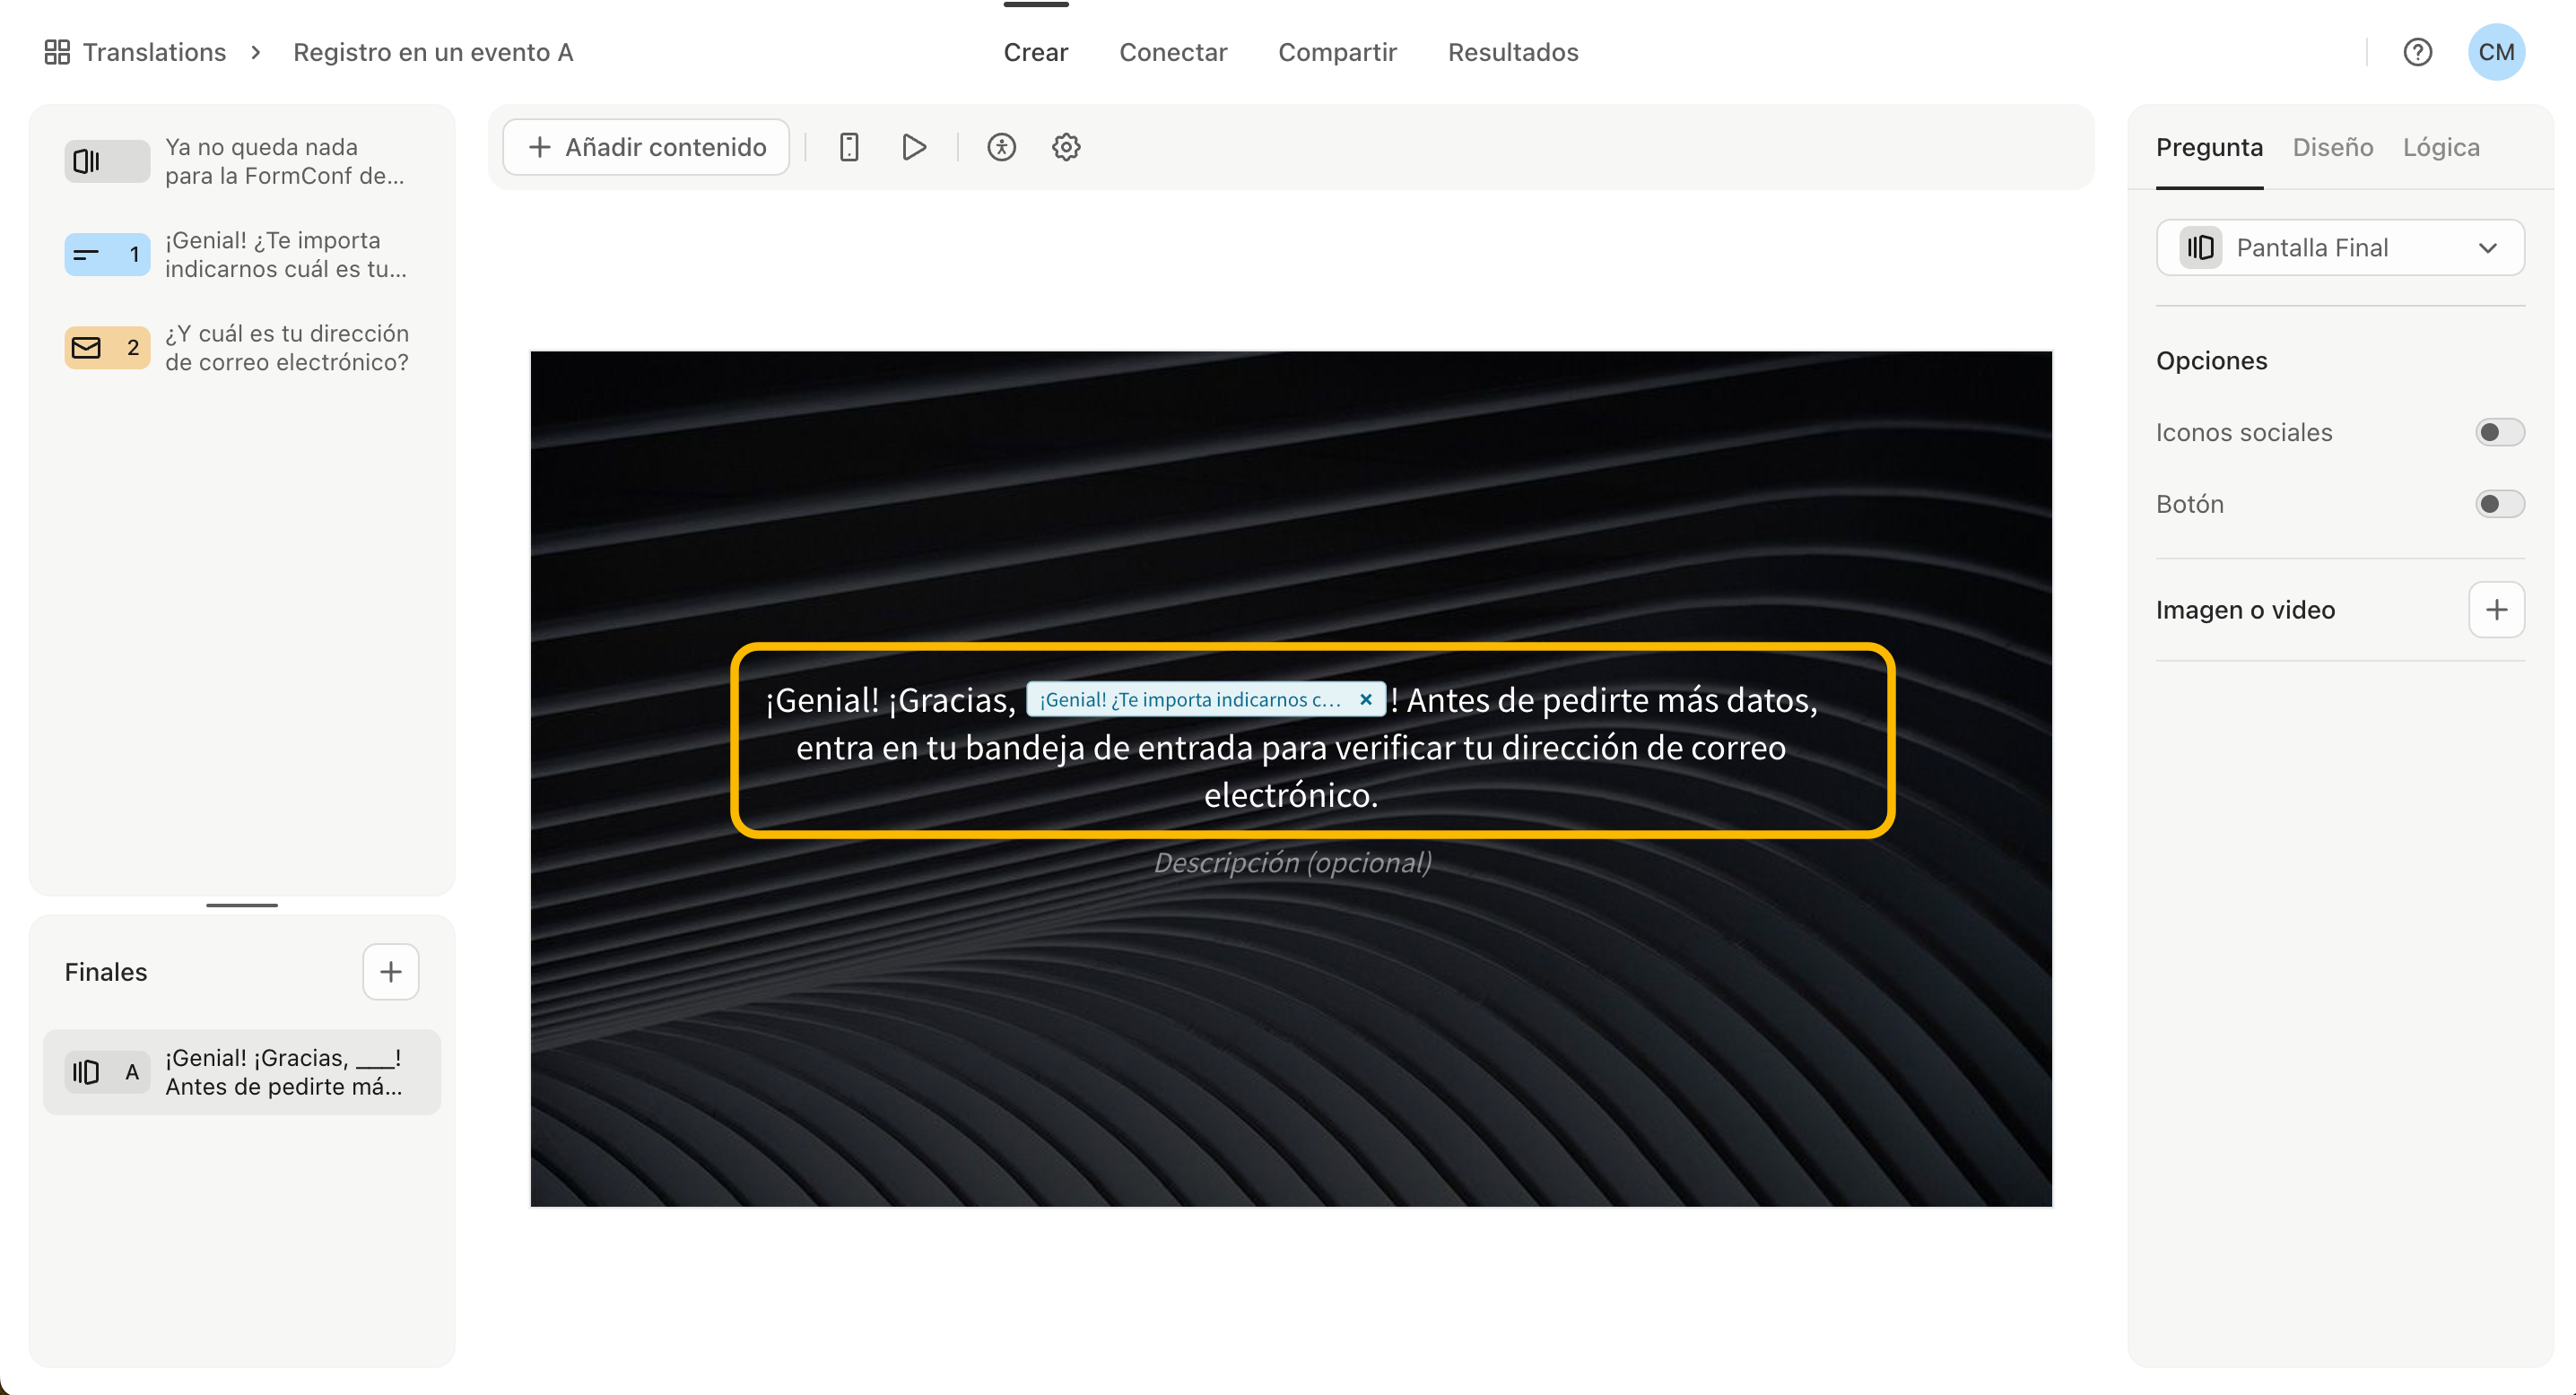
Task: Remove the recall tag with its x icon
Action: 1365,699
